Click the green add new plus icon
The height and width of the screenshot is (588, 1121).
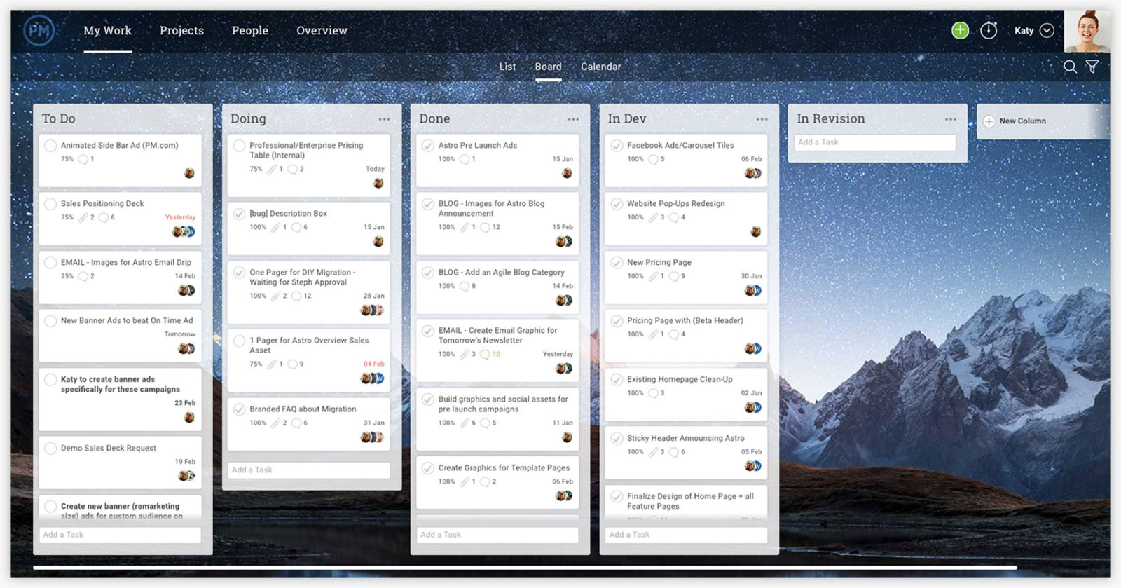tap(960, 30)
